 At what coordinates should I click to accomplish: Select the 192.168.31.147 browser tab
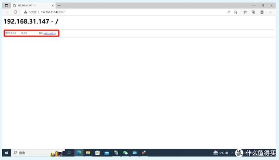click(x=34, y=6)
